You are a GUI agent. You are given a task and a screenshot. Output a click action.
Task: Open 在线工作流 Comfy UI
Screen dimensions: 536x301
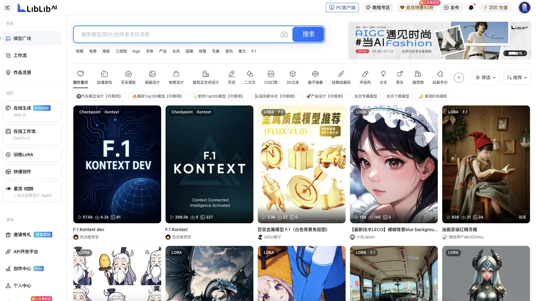32,134
